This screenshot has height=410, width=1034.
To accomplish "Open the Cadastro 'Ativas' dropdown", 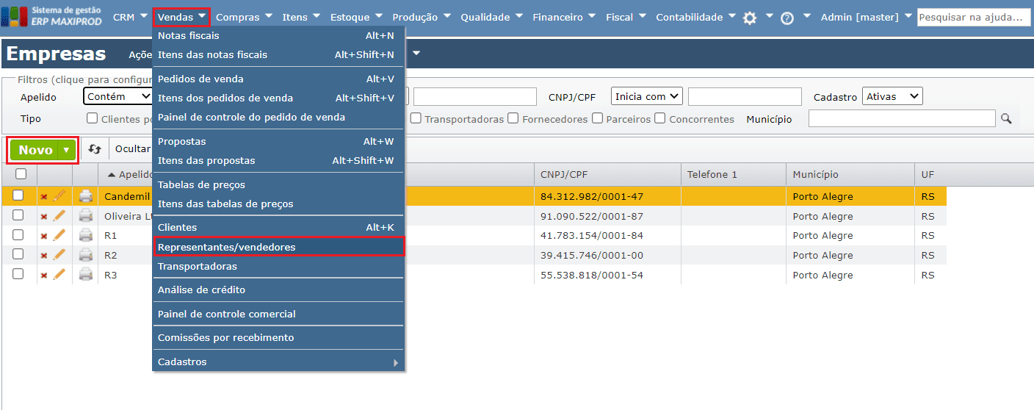I will tap(893, 96).
